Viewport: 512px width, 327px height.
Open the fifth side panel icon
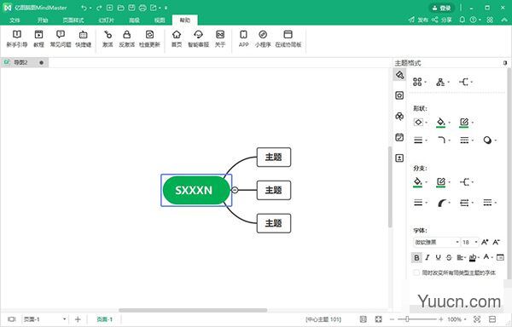[x=399, y=158]
